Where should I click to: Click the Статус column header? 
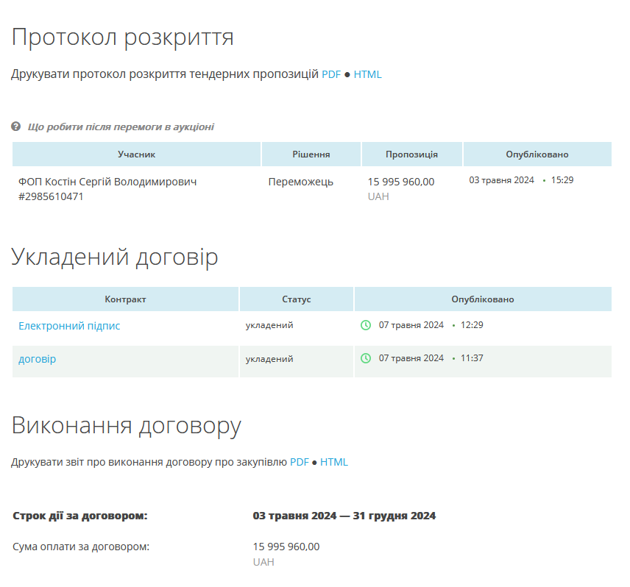(296, 299)
